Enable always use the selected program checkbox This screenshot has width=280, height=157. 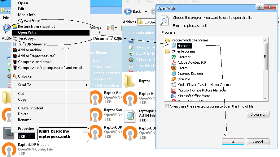click(x=167, y=106)
